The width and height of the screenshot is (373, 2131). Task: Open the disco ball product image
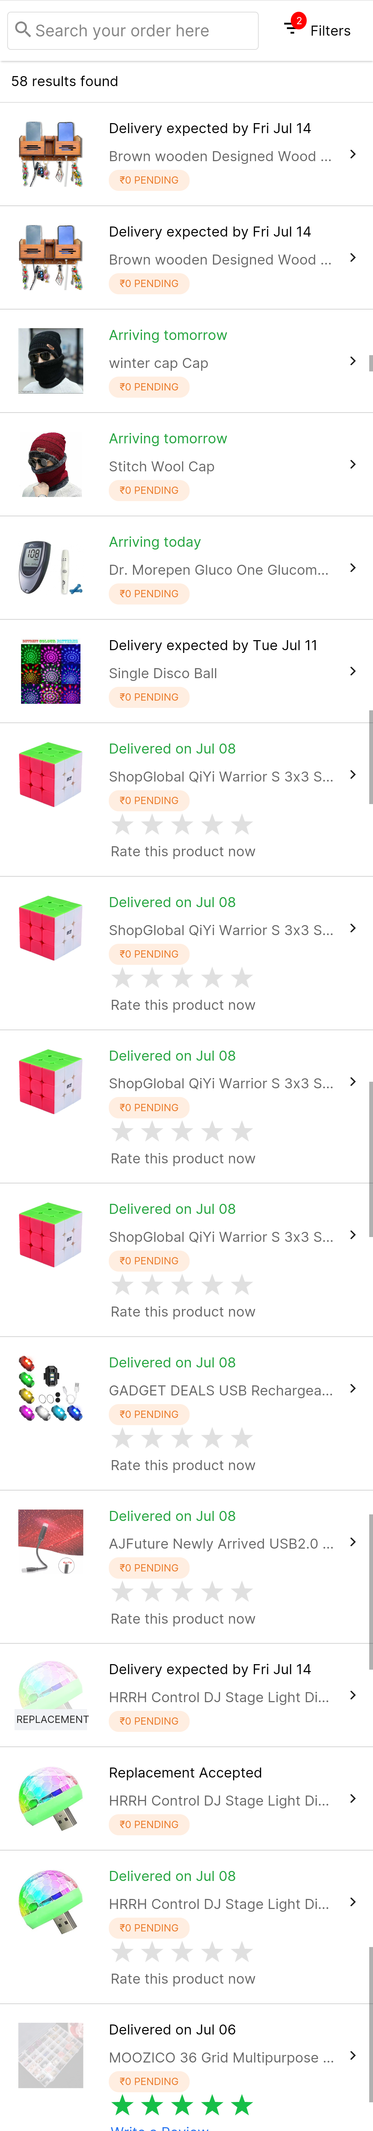point(51,671)
